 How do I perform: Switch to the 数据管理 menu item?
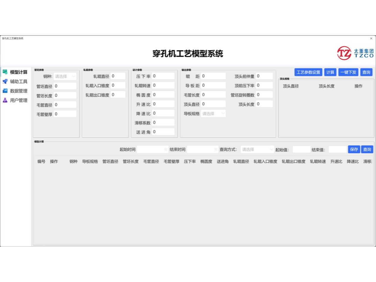tap(19, 91)
